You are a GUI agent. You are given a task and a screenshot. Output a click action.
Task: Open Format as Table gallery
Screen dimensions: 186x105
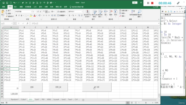pyautogui.click(x=94, y=14)
